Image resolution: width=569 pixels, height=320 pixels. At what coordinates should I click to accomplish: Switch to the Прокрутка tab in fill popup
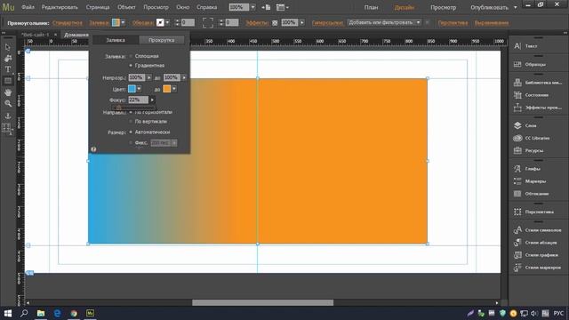[x=162, y=40]
